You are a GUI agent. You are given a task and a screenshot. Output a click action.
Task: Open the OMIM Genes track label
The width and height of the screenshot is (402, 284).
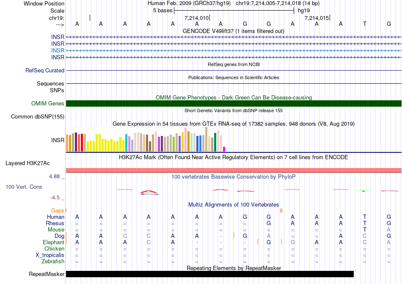(x=48, y=104)
